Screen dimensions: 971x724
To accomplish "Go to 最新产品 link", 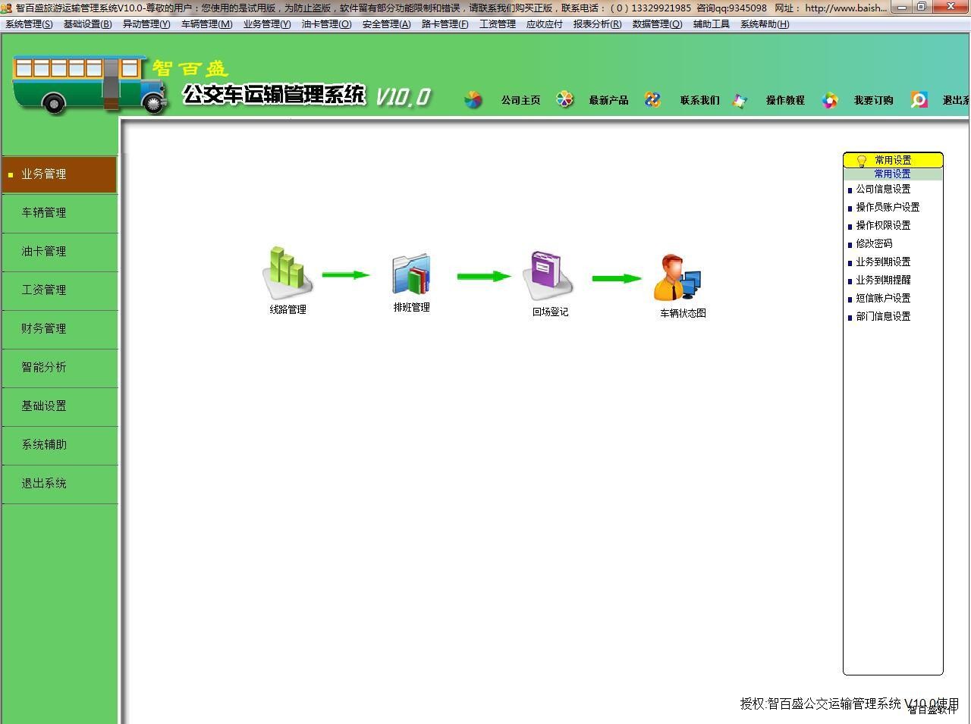I will pos(608,100).
